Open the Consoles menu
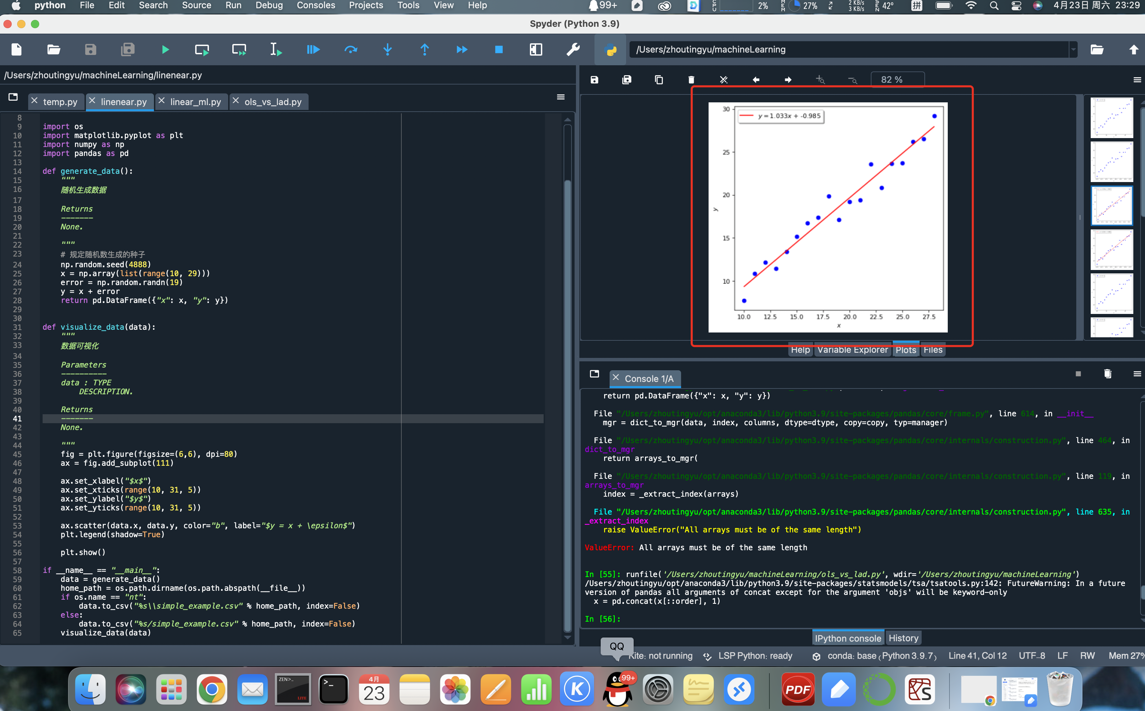Screen dimensions: 1145x711 [x=316, y=5]
